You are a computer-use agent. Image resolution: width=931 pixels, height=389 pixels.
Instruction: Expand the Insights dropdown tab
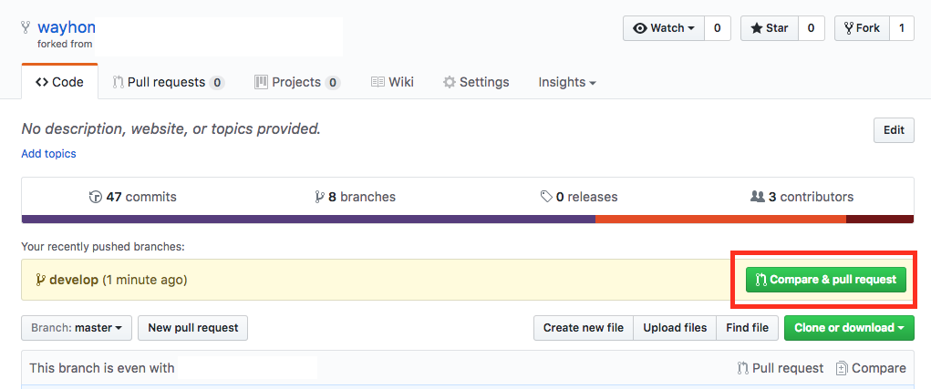click(567, 82)
